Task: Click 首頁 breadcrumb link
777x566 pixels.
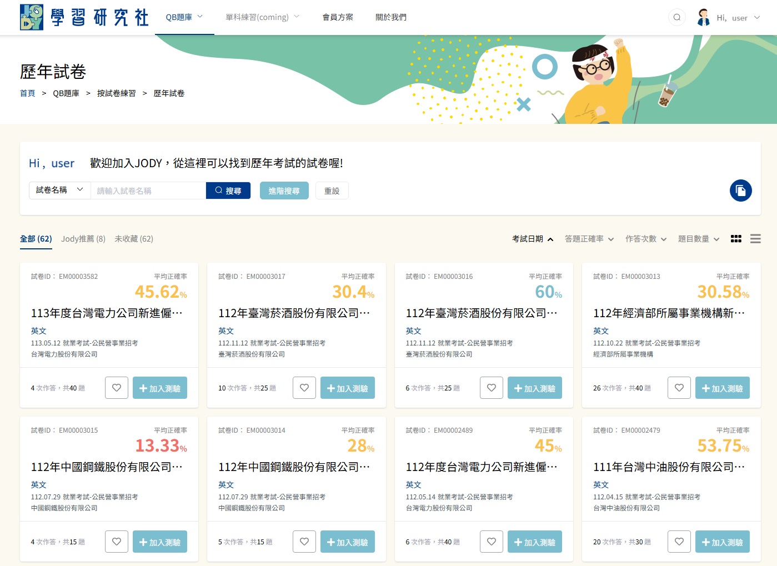Action: pyautogui.click(x=27, y=93)
